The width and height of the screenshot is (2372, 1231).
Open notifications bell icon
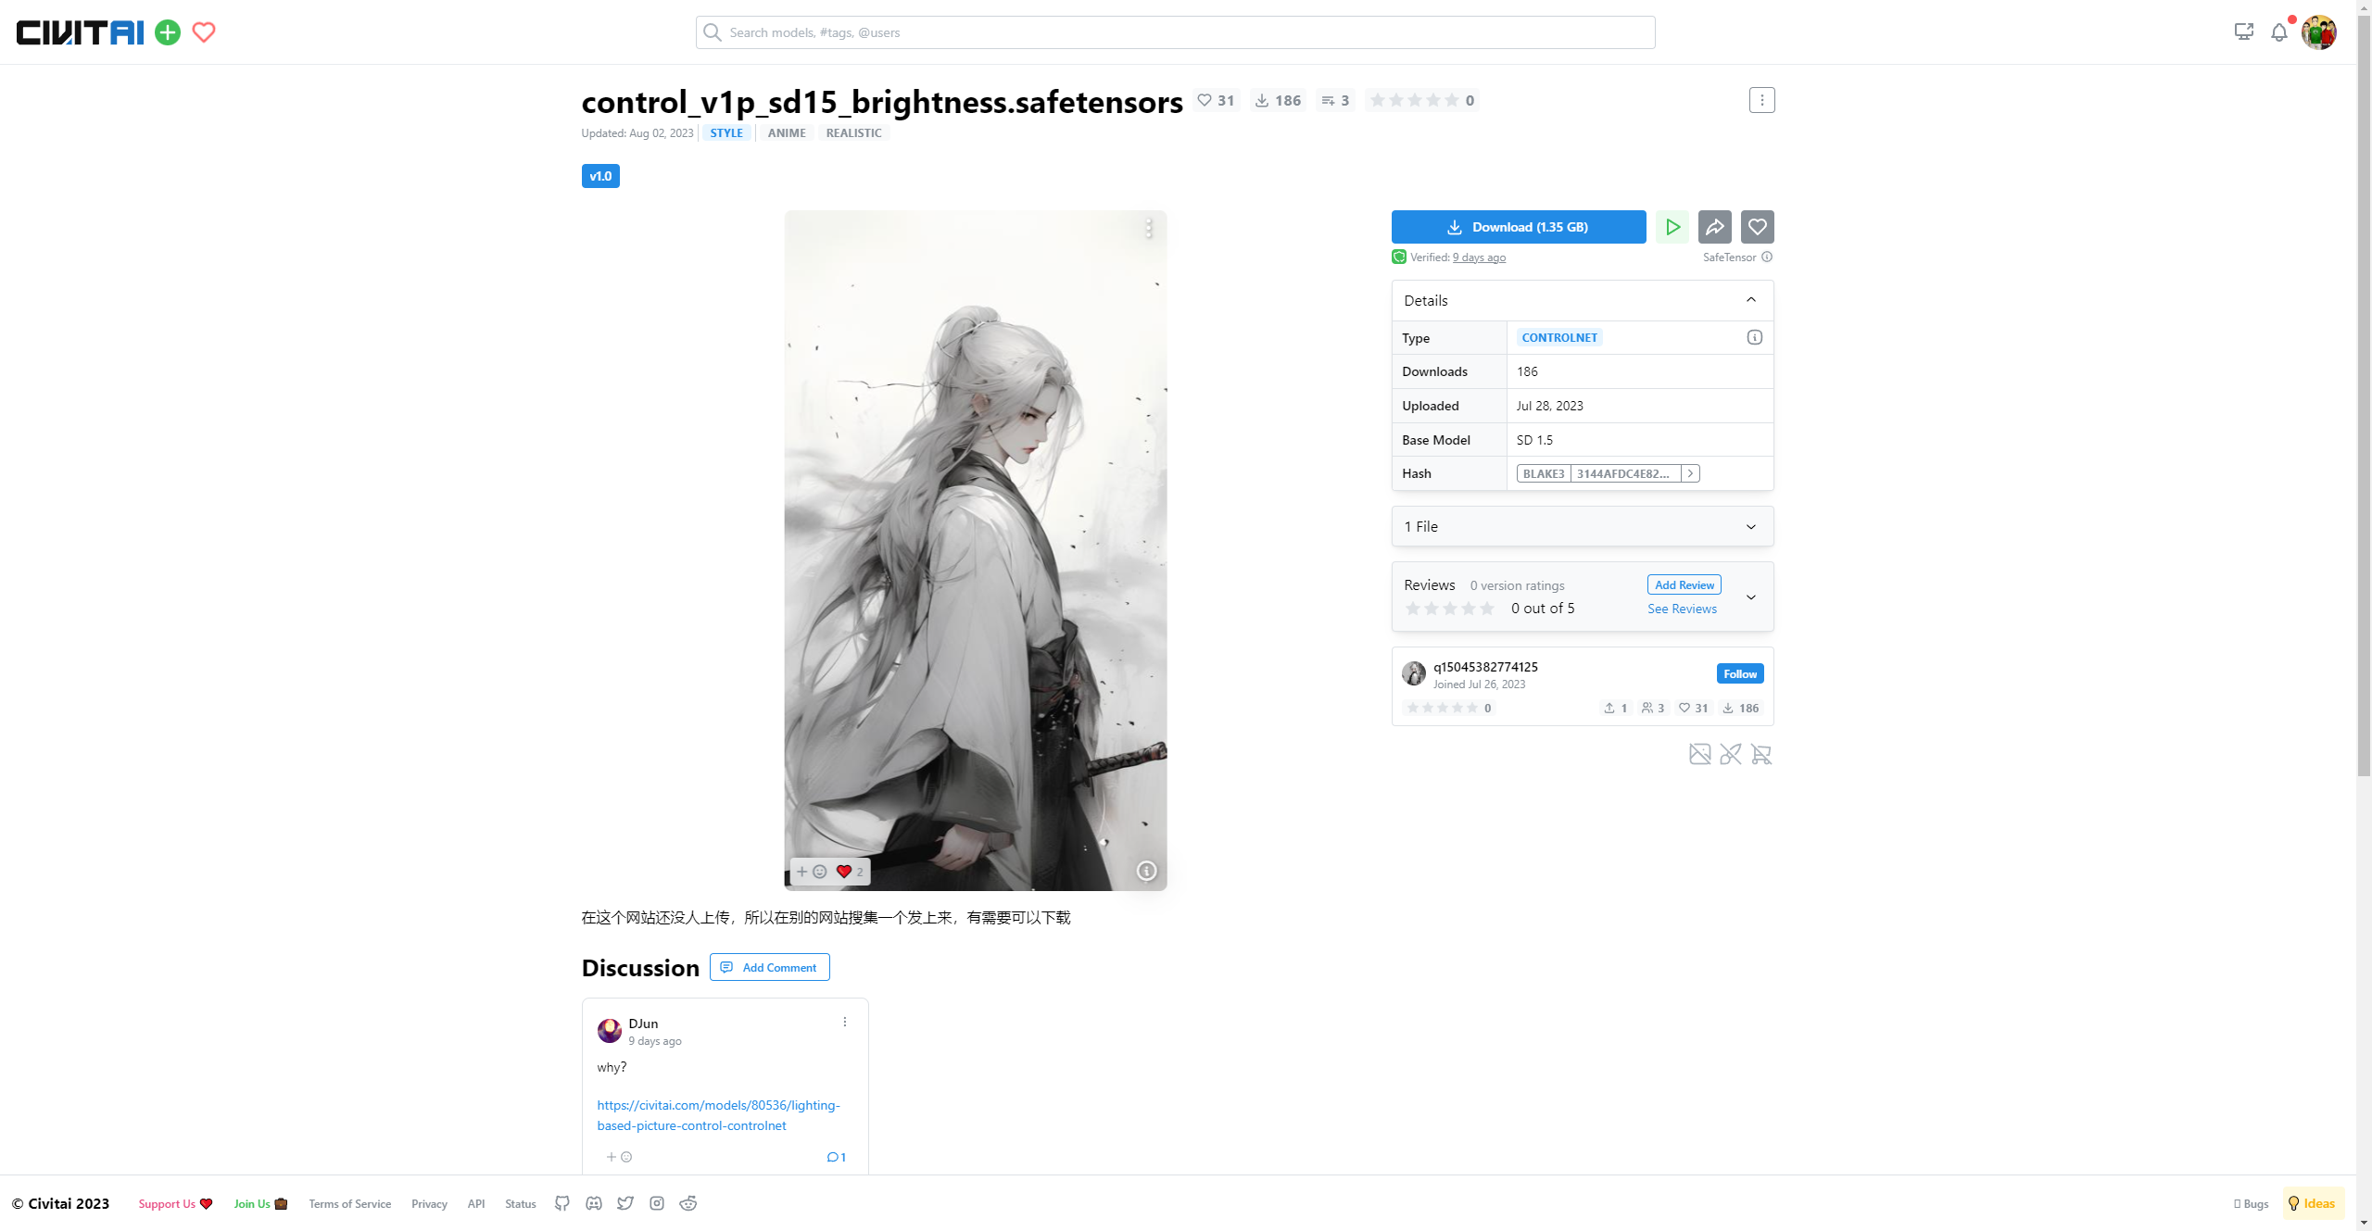click(x=2278, y=32)
